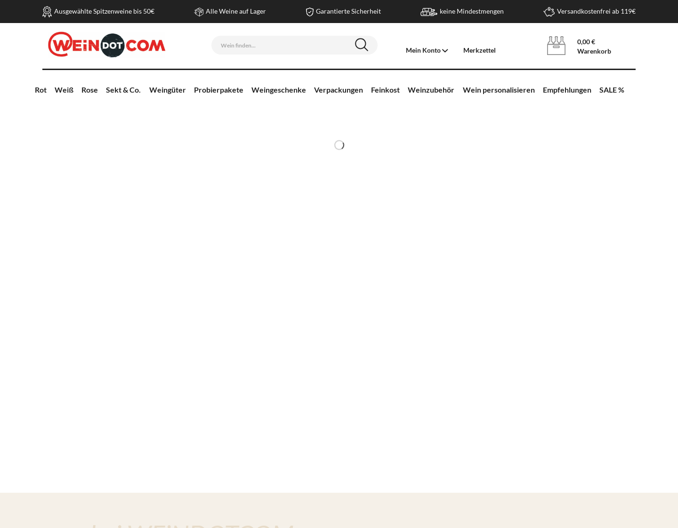Open the Merkzettel wishlist link
Screen dimensions: 678x528
(479, 50)
